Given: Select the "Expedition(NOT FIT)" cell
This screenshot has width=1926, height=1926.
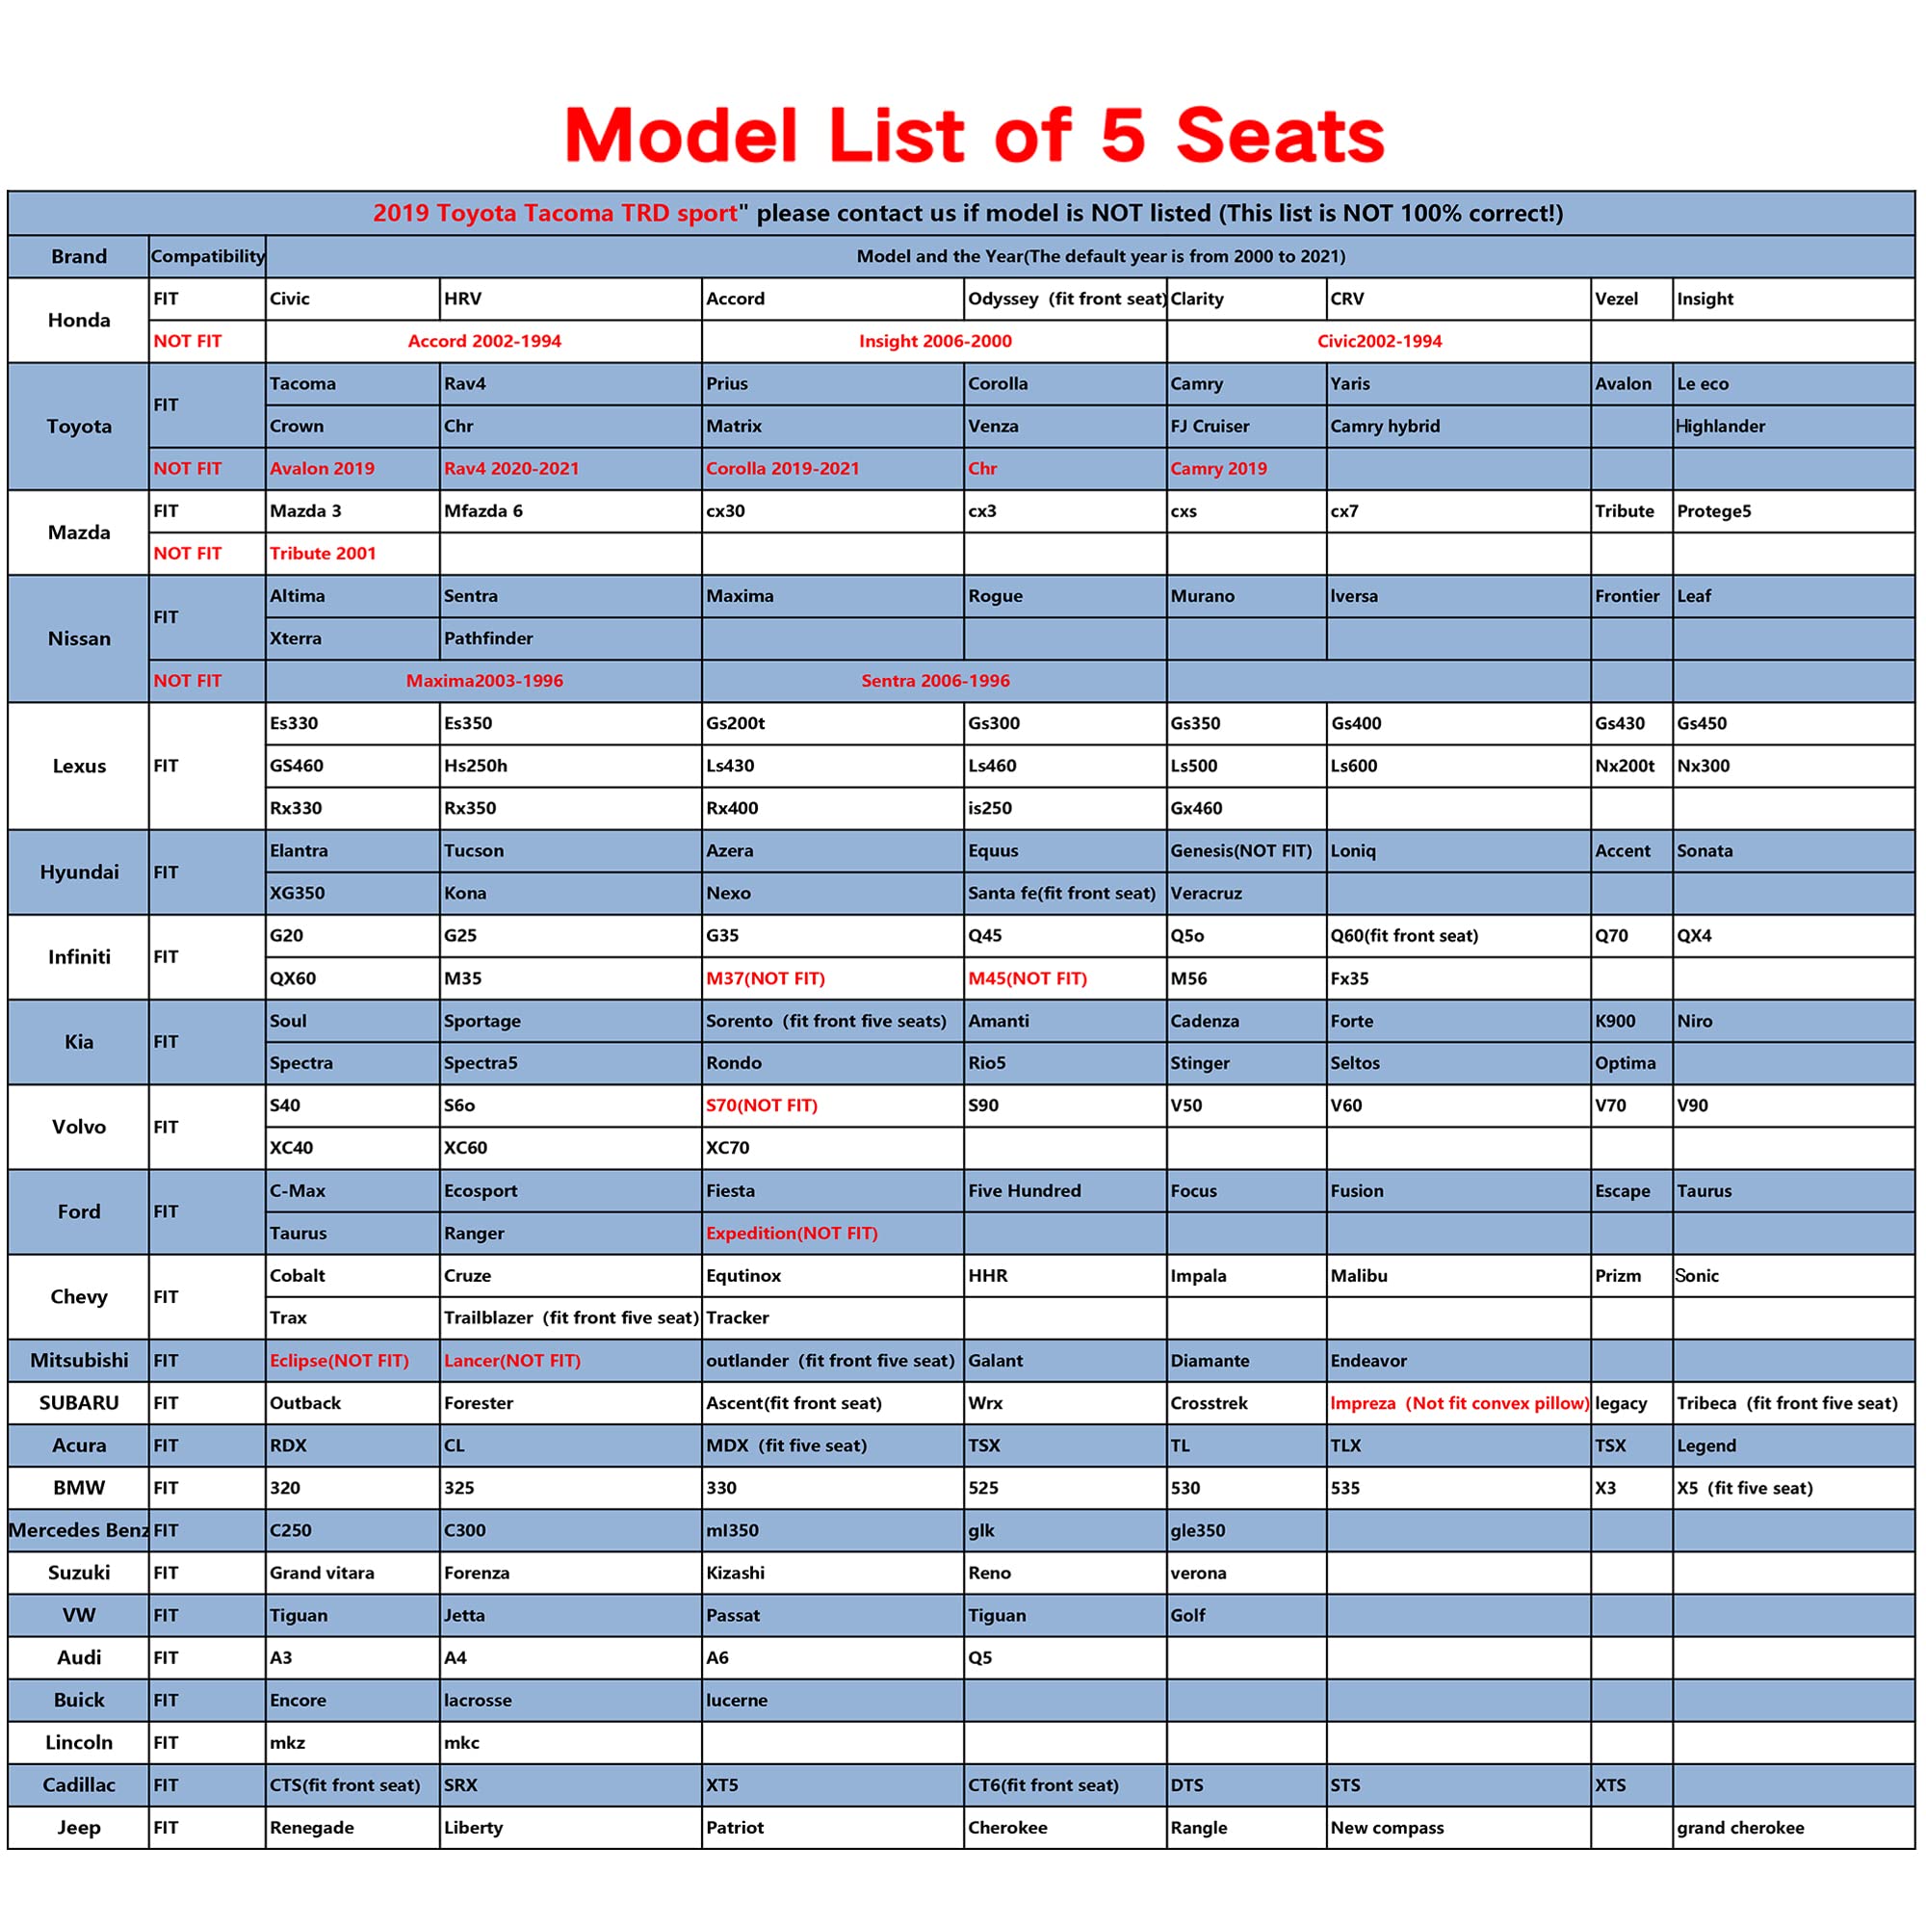Looking at the screenshot, I should pos(792,1234).
